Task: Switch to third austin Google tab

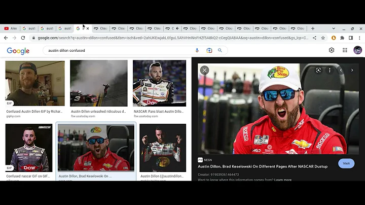Action: 65,28
